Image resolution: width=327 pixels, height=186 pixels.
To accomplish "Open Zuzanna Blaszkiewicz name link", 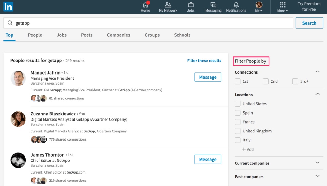I will [53, 114].
